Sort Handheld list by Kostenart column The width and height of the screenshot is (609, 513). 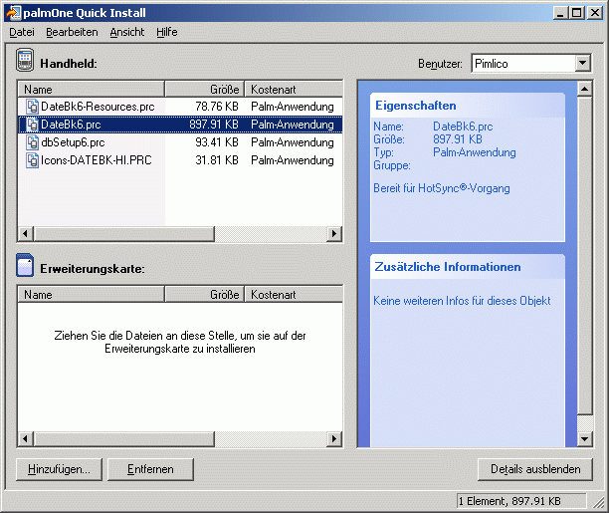[x=294, y=90]
